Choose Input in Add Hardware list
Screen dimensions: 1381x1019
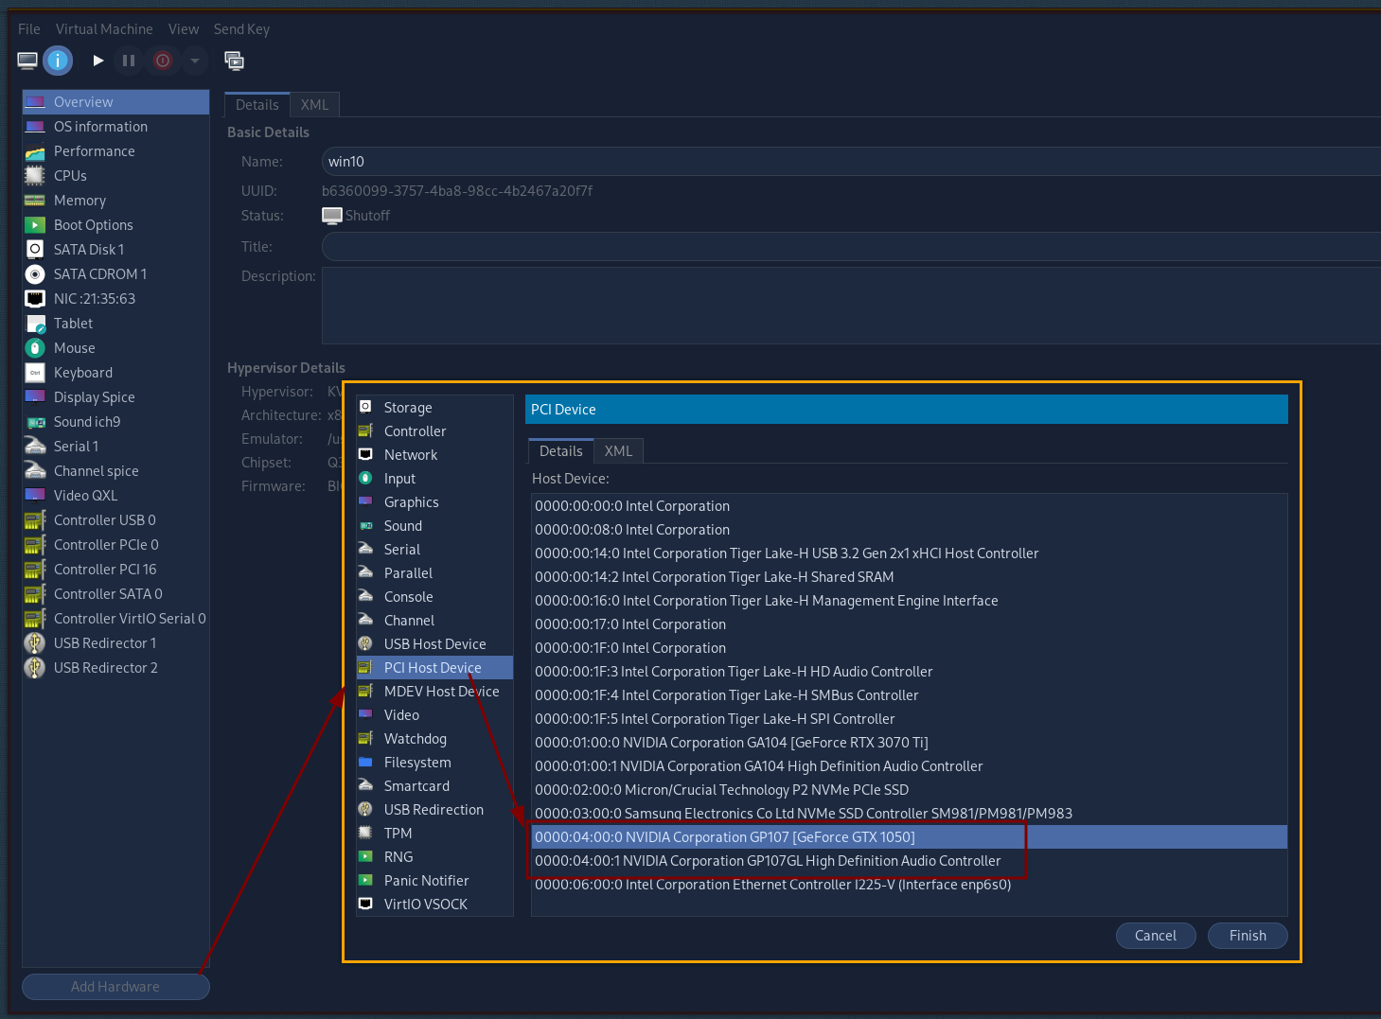coord(434,479)
